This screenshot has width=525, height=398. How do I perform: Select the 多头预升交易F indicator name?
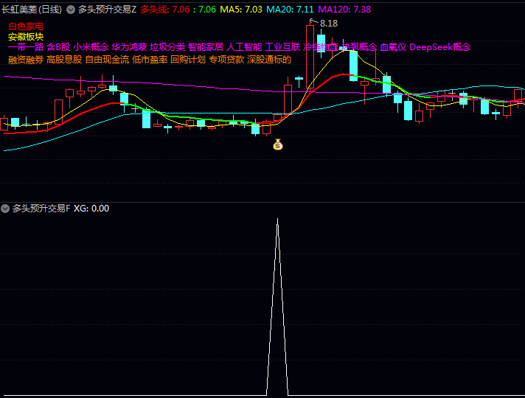[x=41, y=209]
